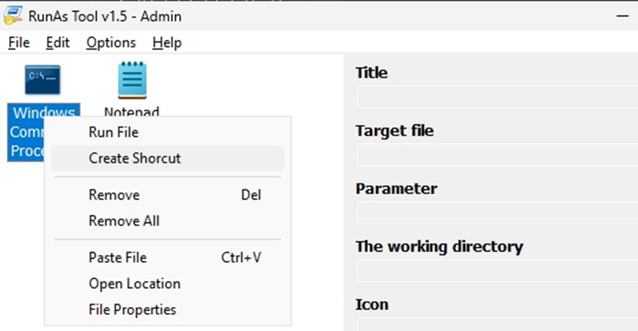Open the Options menu

click(x=111, y=42)
